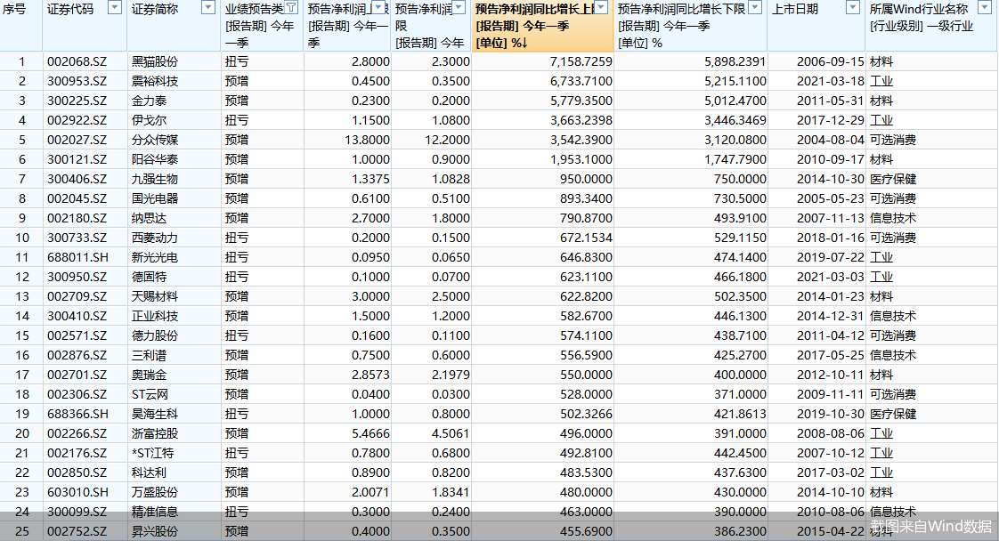Open the 所属Wind行业名称 filter dropdown
This screenshot has width=999, height=541.
(985, 8)
